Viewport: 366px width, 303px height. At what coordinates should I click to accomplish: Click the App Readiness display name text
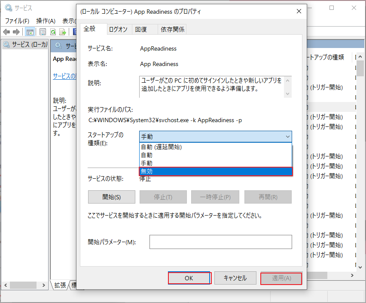[159, 64]
